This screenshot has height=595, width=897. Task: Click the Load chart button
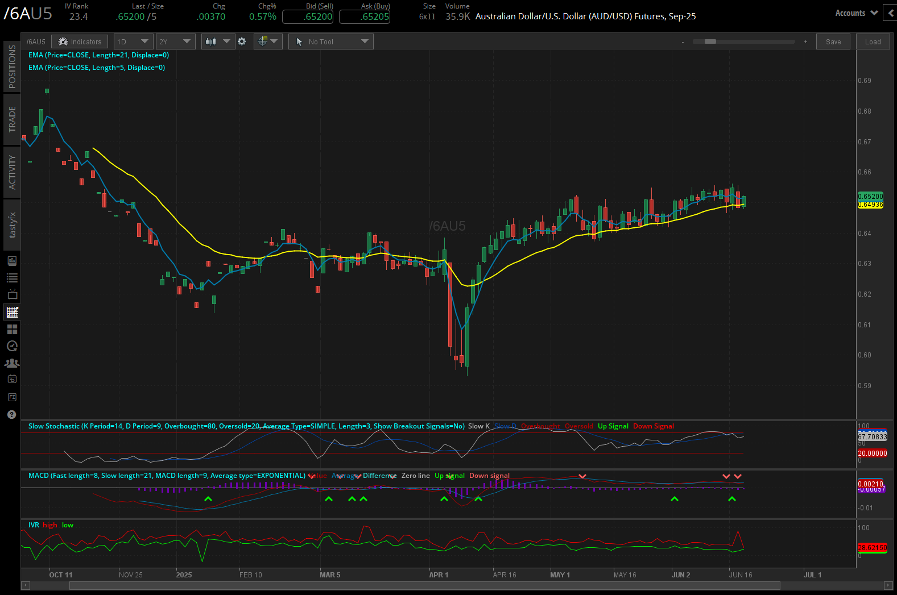tap(873, 41)
